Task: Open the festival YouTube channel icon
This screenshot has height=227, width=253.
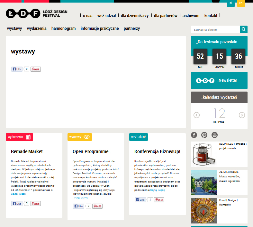Action: click(x=214, y=135)
